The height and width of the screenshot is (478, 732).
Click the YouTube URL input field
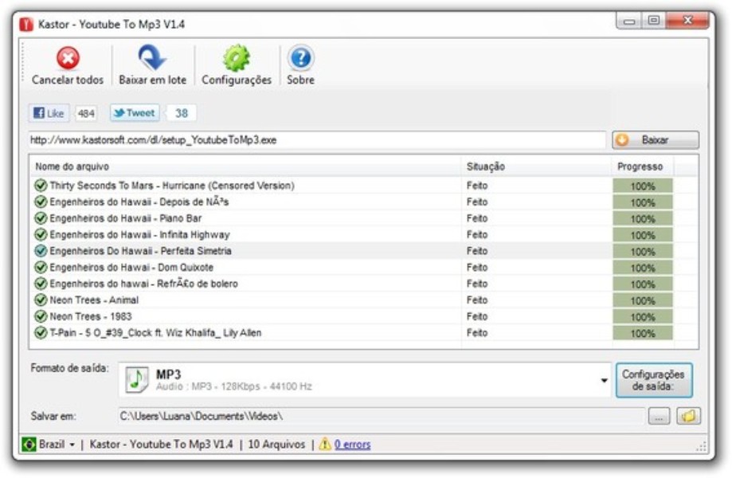tap(317, 140)
